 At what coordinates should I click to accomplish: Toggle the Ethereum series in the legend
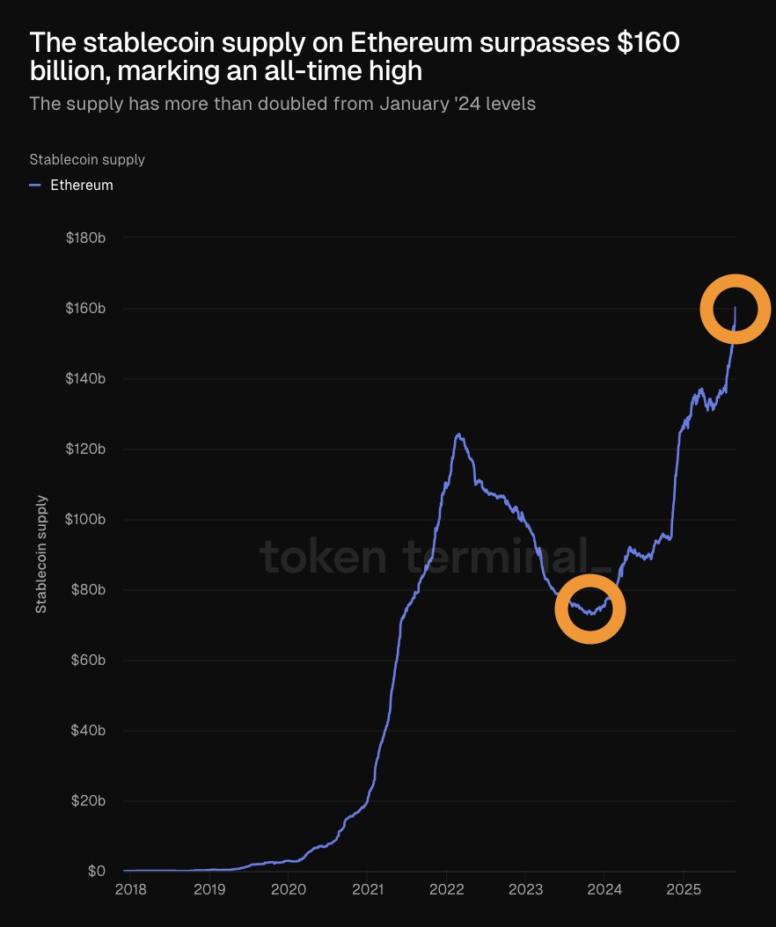[x=82, y=186]
